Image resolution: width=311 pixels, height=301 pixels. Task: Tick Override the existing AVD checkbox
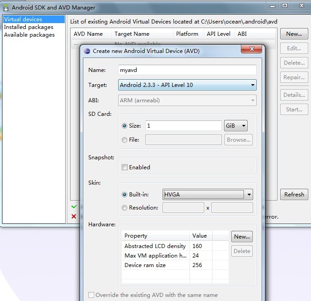(91, 295)
